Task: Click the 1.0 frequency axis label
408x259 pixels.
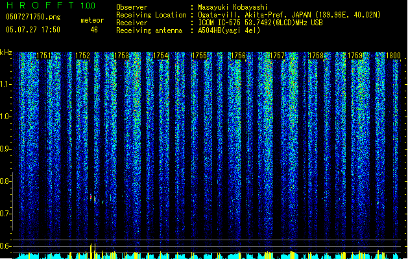Action: pos(6,117)
